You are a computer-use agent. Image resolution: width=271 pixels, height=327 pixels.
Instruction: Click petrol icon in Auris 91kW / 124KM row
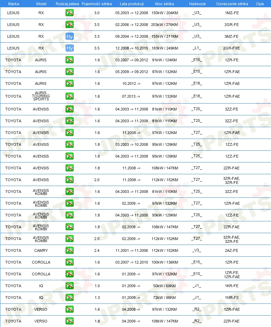coord(69,60)
